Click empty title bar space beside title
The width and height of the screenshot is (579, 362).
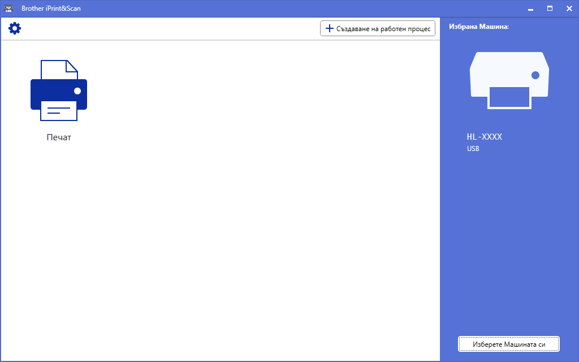click(x=295, y=8)
